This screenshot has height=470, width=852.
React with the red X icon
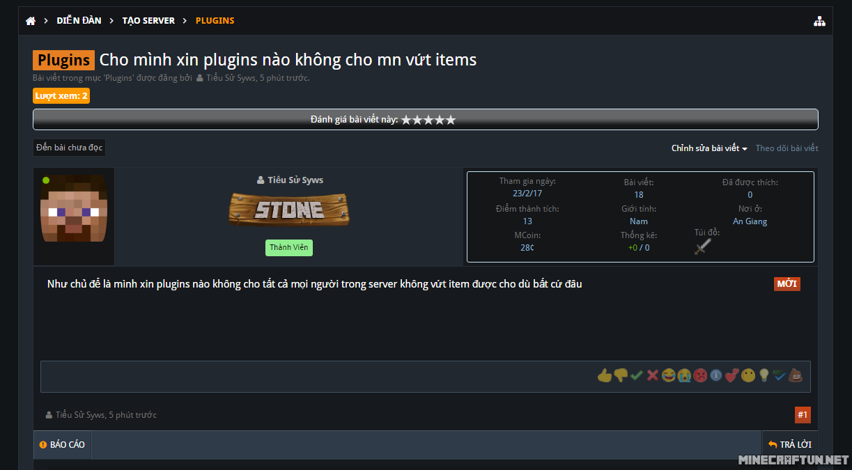[x=653, y=376]
